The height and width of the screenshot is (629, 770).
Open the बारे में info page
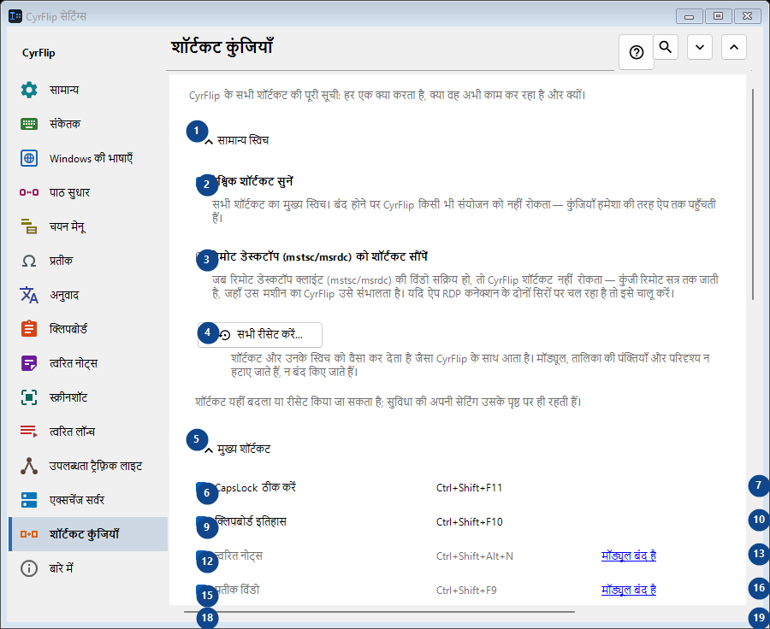[x=88, y=568]
